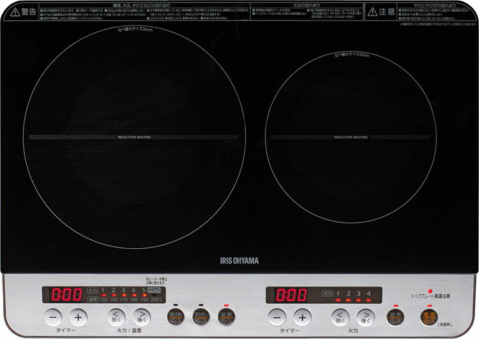This screenshot has width=479, height=339.
Task: Toggle right burner heating (加熱) button
Action: coord(397,317)
